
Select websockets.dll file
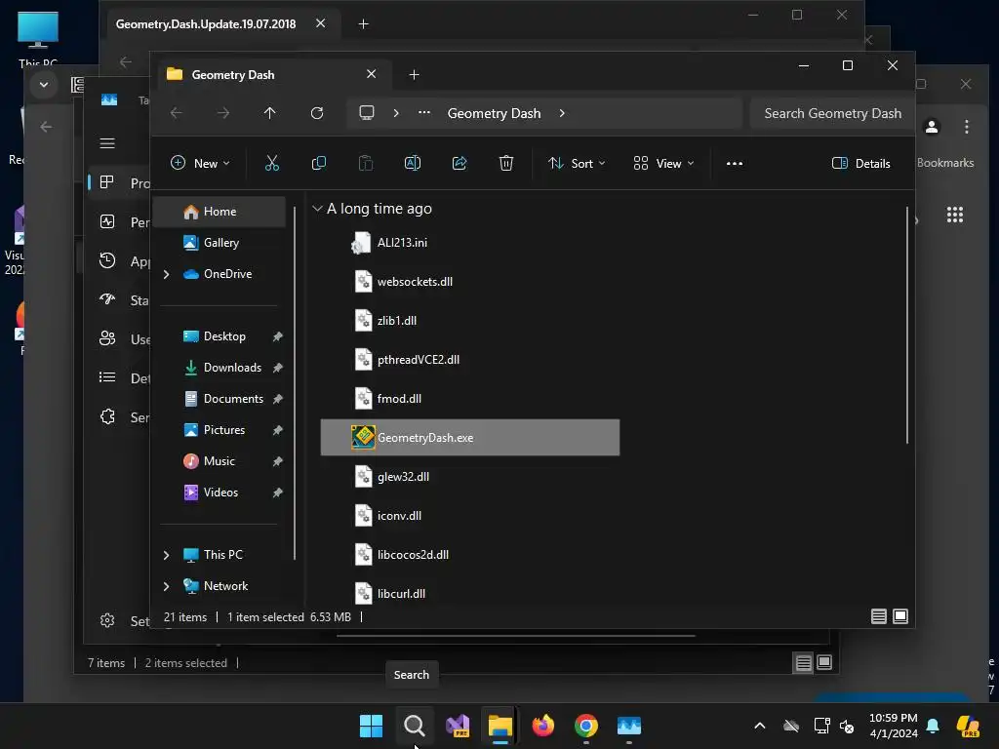pos(469,282)
